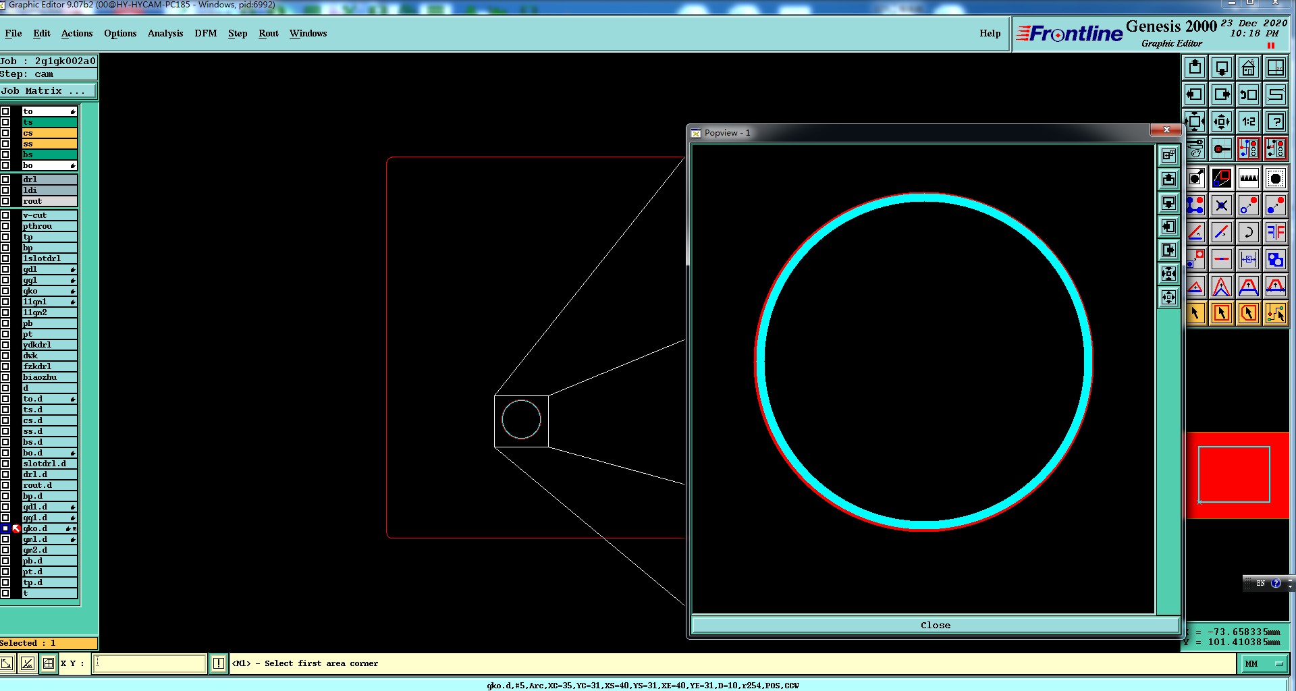Select the rectangle-area arrow select tool
Screen dimensions: 1296x691
(x=1222, y=313)
